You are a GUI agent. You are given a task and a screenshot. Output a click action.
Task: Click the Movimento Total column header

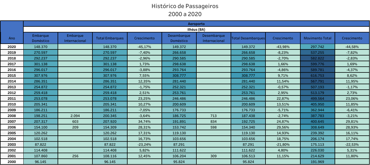318,38
